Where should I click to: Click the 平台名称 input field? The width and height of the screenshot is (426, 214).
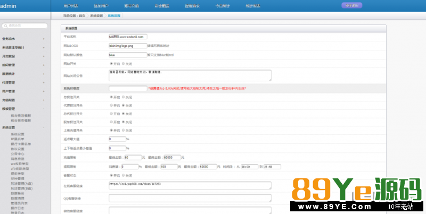click(x=128, y=37)
